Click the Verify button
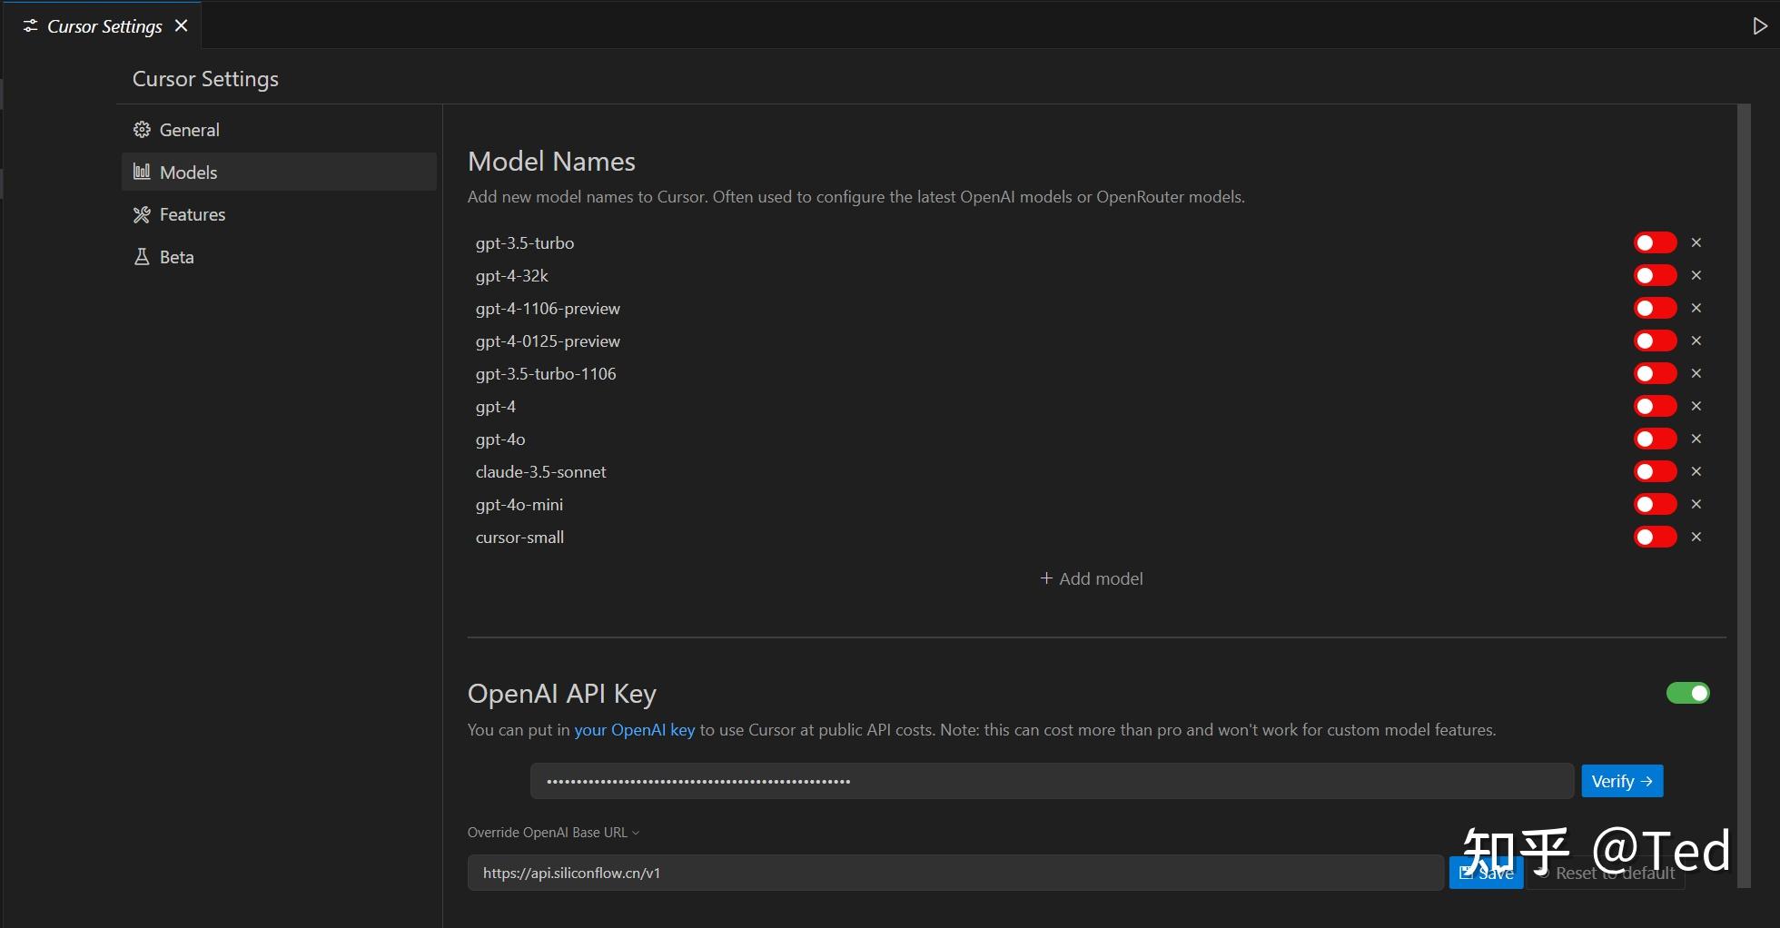1780x928 pixels. click(1621, 781)
